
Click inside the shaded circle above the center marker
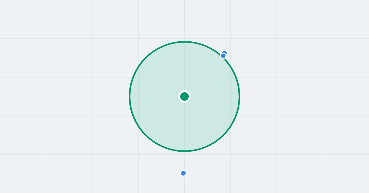coord(184,67)
